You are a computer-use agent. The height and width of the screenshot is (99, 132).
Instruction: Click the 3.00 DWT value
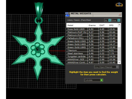pos(102,62)
